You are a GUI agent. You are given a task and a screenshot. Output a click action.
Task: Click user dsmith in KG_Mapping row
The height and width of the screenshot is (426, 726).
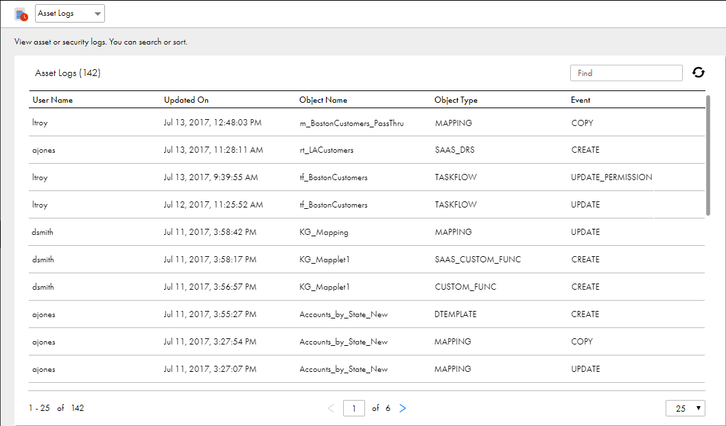(x=43, y=232)
